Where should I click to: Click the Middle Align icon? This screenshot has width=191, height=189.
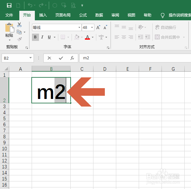point(124,27)
